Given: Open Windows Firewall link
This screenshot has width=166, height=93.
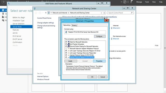Looking at the screenshot, I should 43,79.
